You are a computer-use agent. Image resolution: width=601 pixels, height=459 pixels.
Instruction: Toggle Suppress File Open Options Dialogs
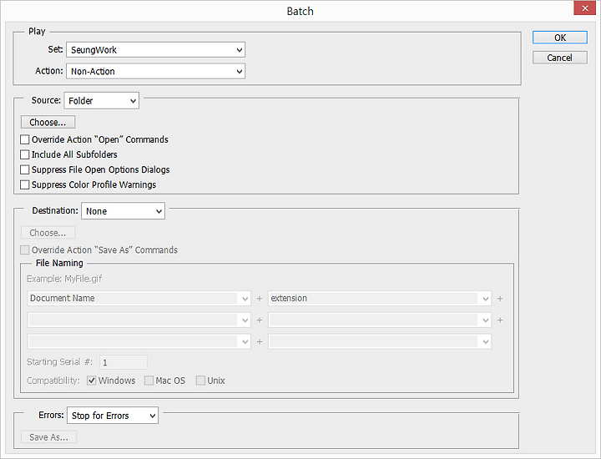[24, 169]
